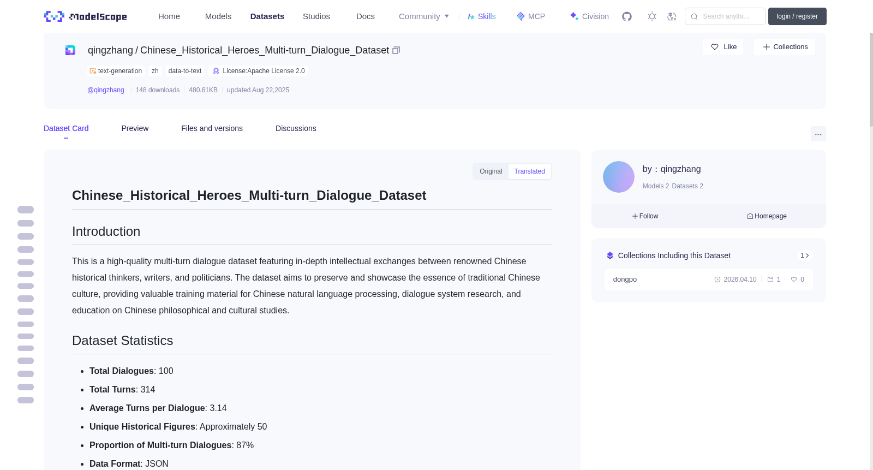Click the Proportion of Multi-turn Dialogues entry
Image resolution: width=873 pixels, height=470 pixels.
[172, 445]
